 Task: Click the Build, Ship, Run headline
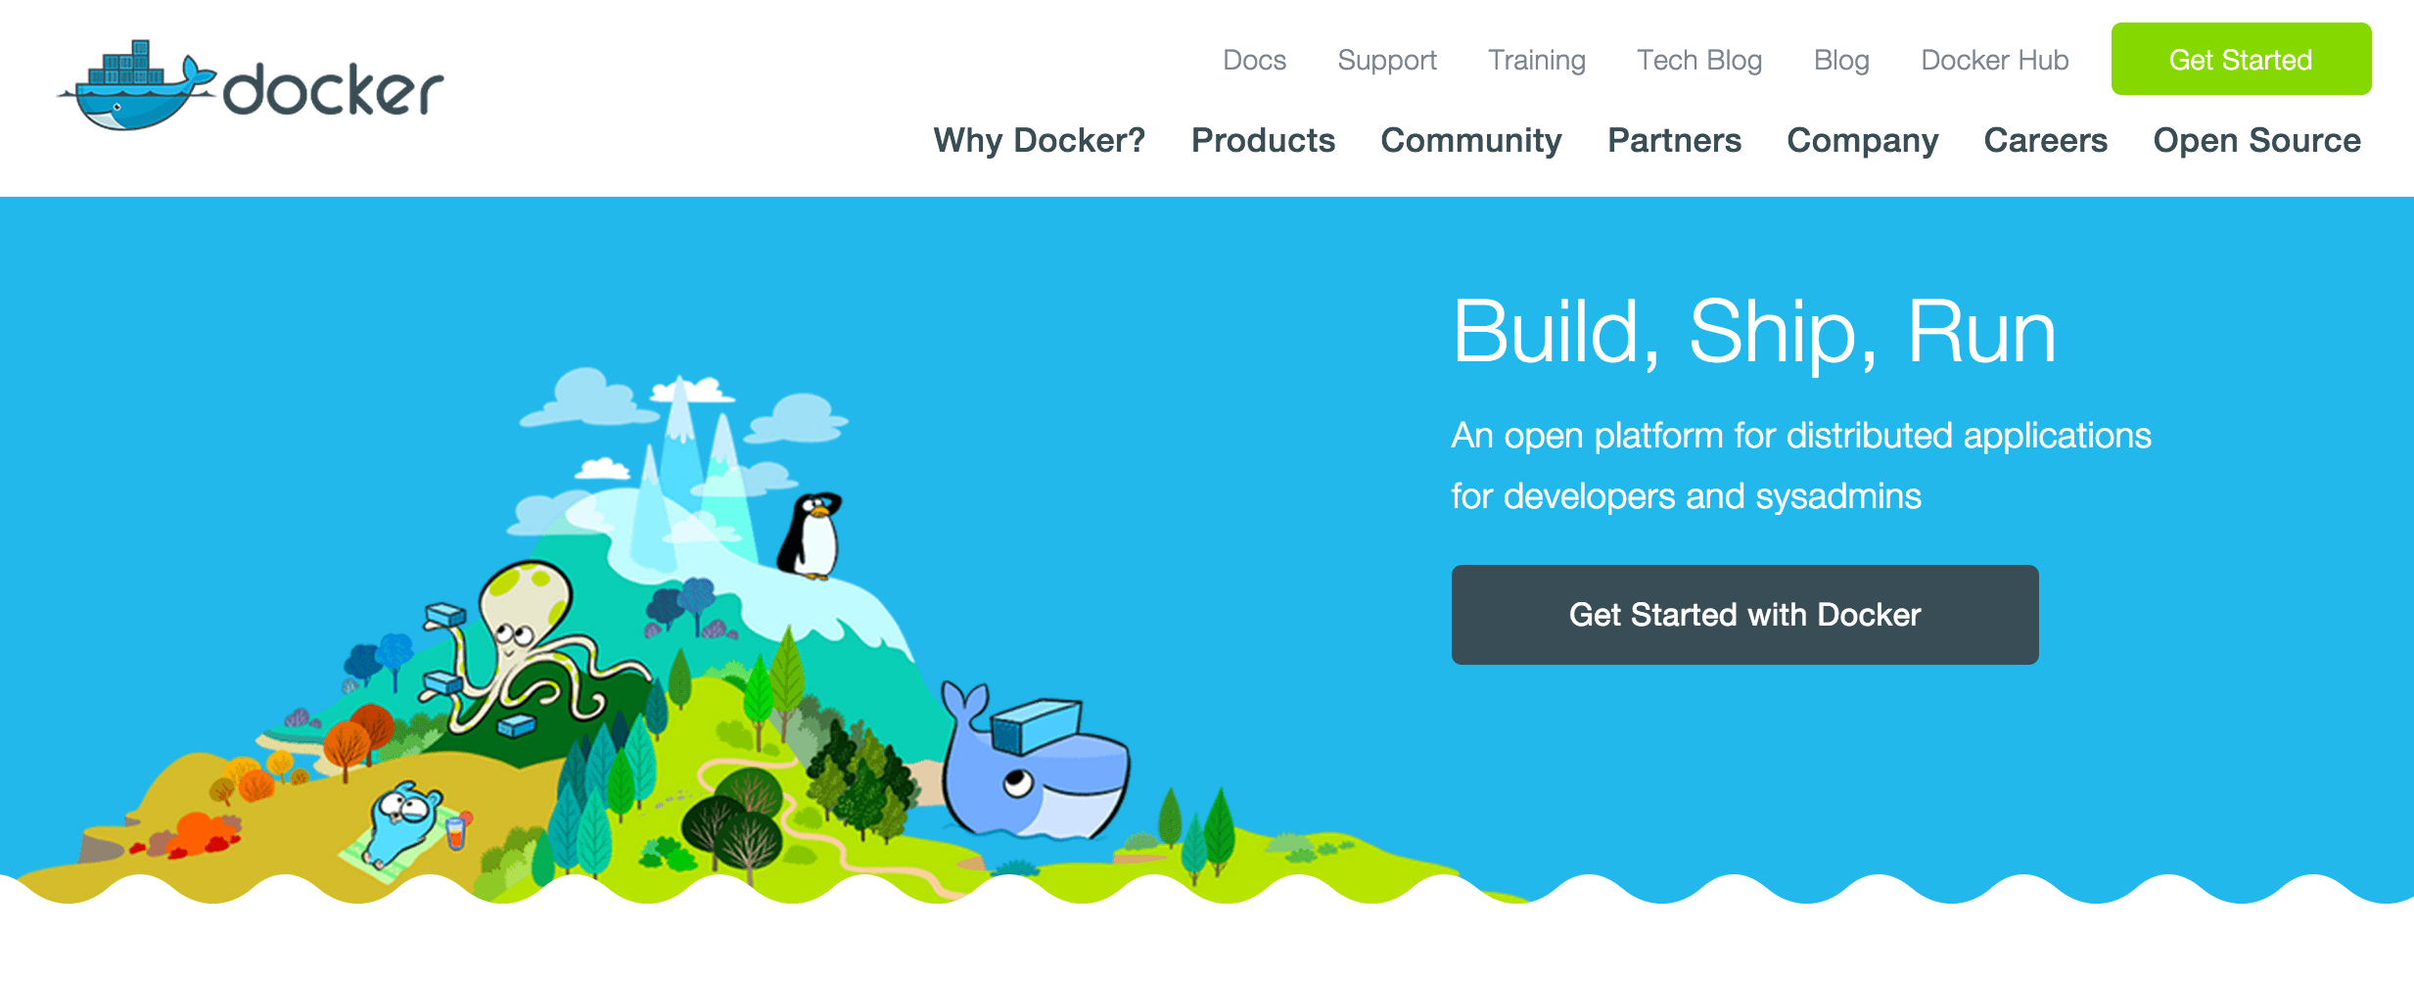pos(1754,333)
